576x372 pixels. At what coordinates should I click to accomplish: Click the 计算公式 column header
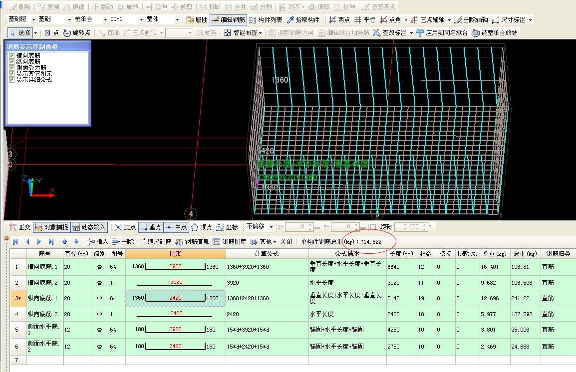click(267, 254)
